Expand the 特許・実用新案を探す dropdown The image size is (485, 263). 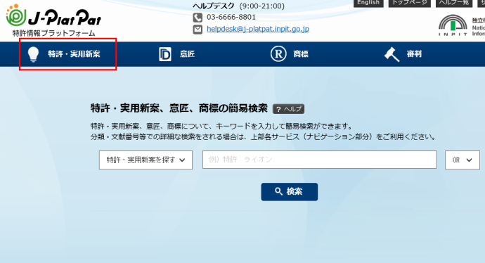(x=145, y=160)
